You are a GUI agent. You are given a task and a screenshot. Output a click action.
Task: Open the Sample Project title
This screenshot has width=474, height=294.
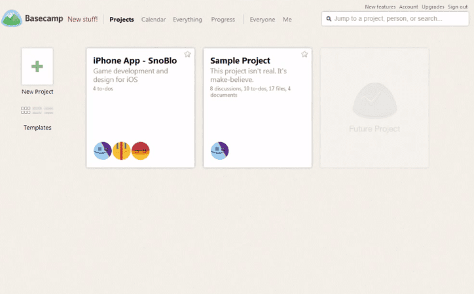tap(240, 60)
